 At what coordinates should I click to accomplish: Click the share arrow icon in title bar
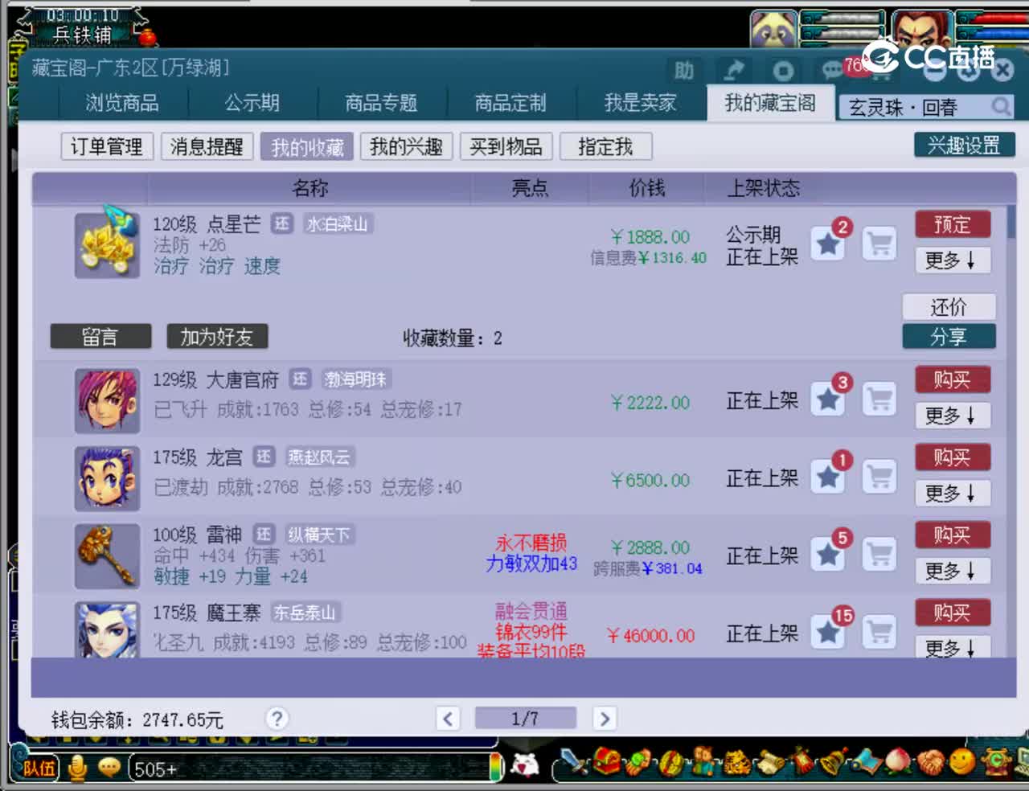click(x=733, y=71)
